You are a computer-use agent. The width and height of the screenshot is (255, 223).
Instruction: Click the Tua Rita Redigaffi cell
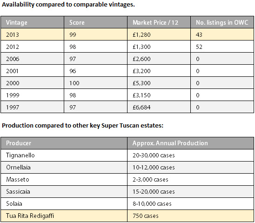point(64,216)
